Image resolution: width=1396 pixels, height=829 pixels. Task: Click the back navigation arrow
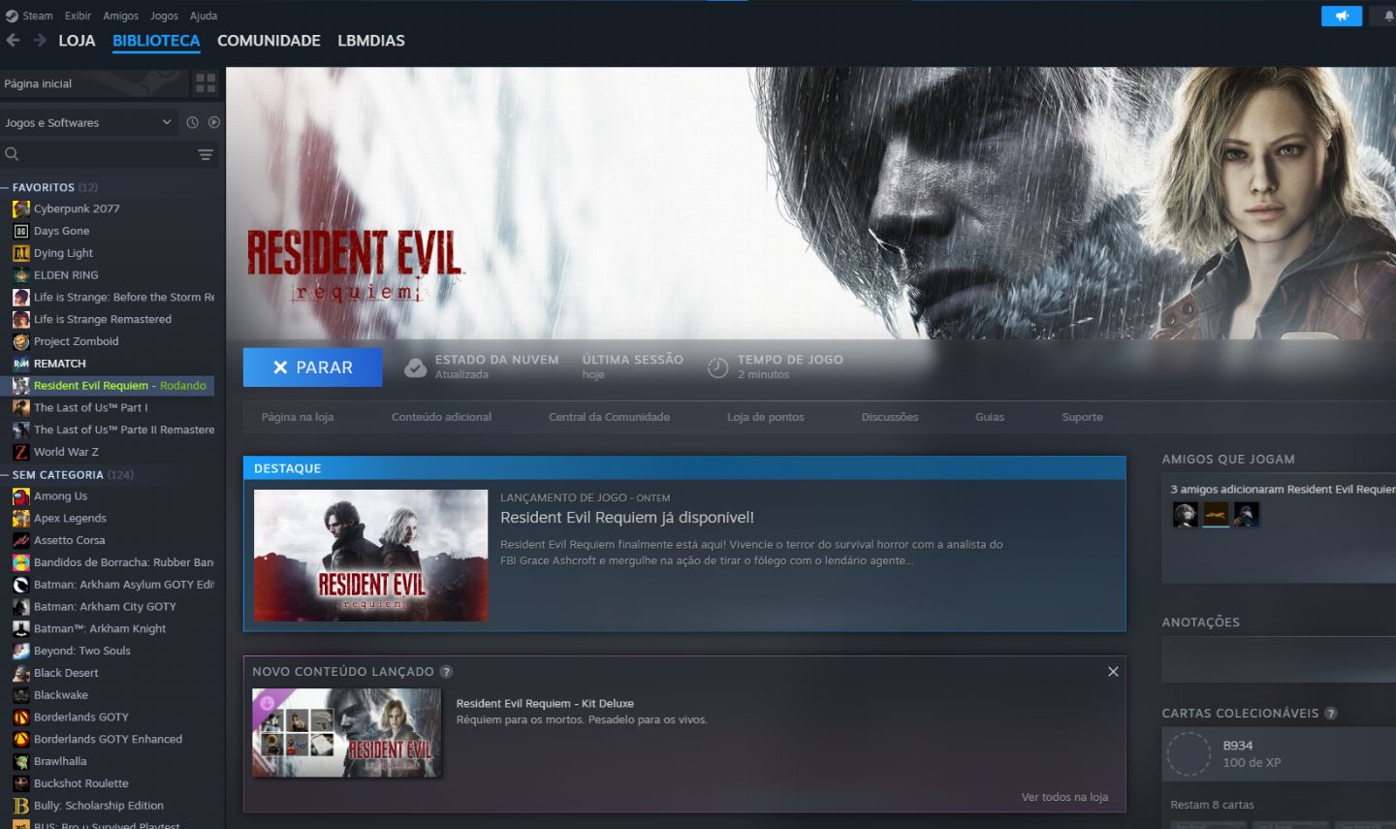click(x=13, y=40)
